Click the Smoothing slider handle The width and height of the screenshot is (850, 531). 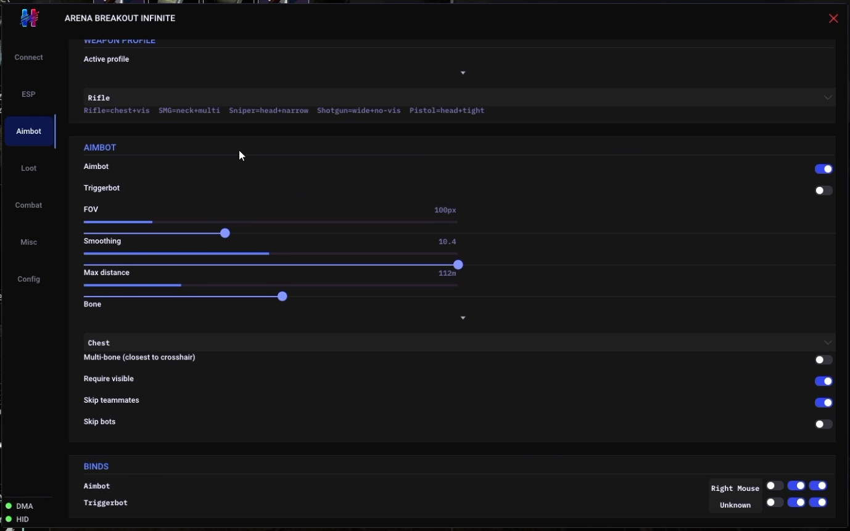[458, 265]
